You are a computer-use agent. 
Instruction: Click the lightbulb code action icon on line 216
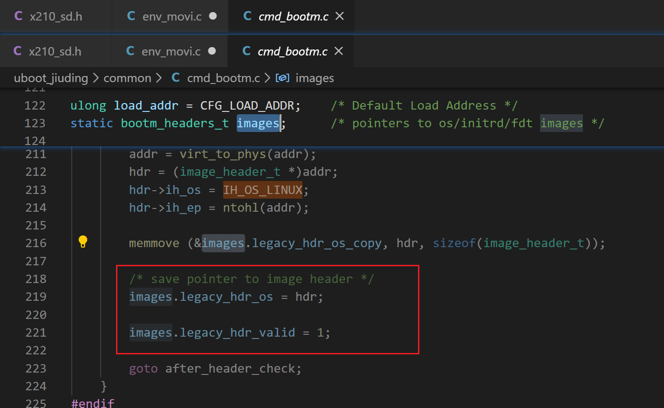83,242
